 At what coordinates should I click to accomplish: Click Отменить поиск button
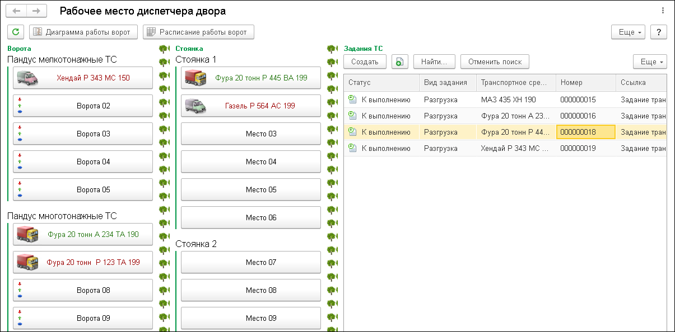(x=495, y=62)
